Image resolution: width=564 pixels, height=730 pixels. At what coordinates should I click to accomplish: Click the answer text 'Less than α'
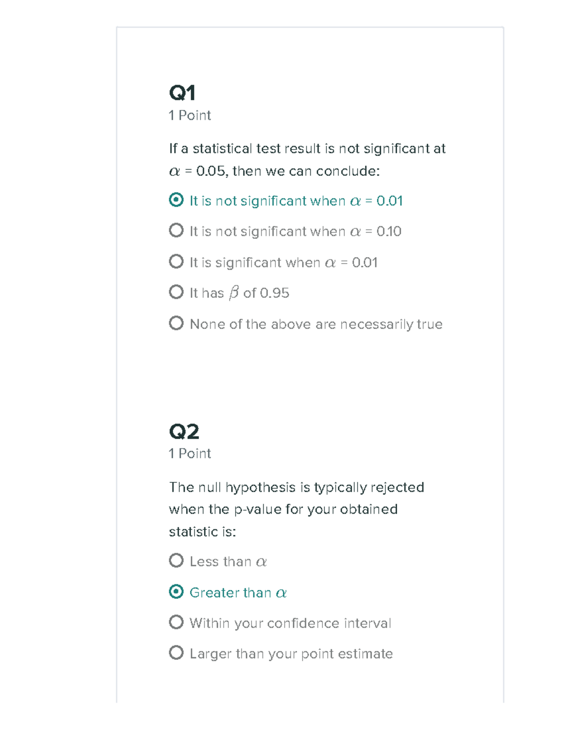tap(228, 562)
